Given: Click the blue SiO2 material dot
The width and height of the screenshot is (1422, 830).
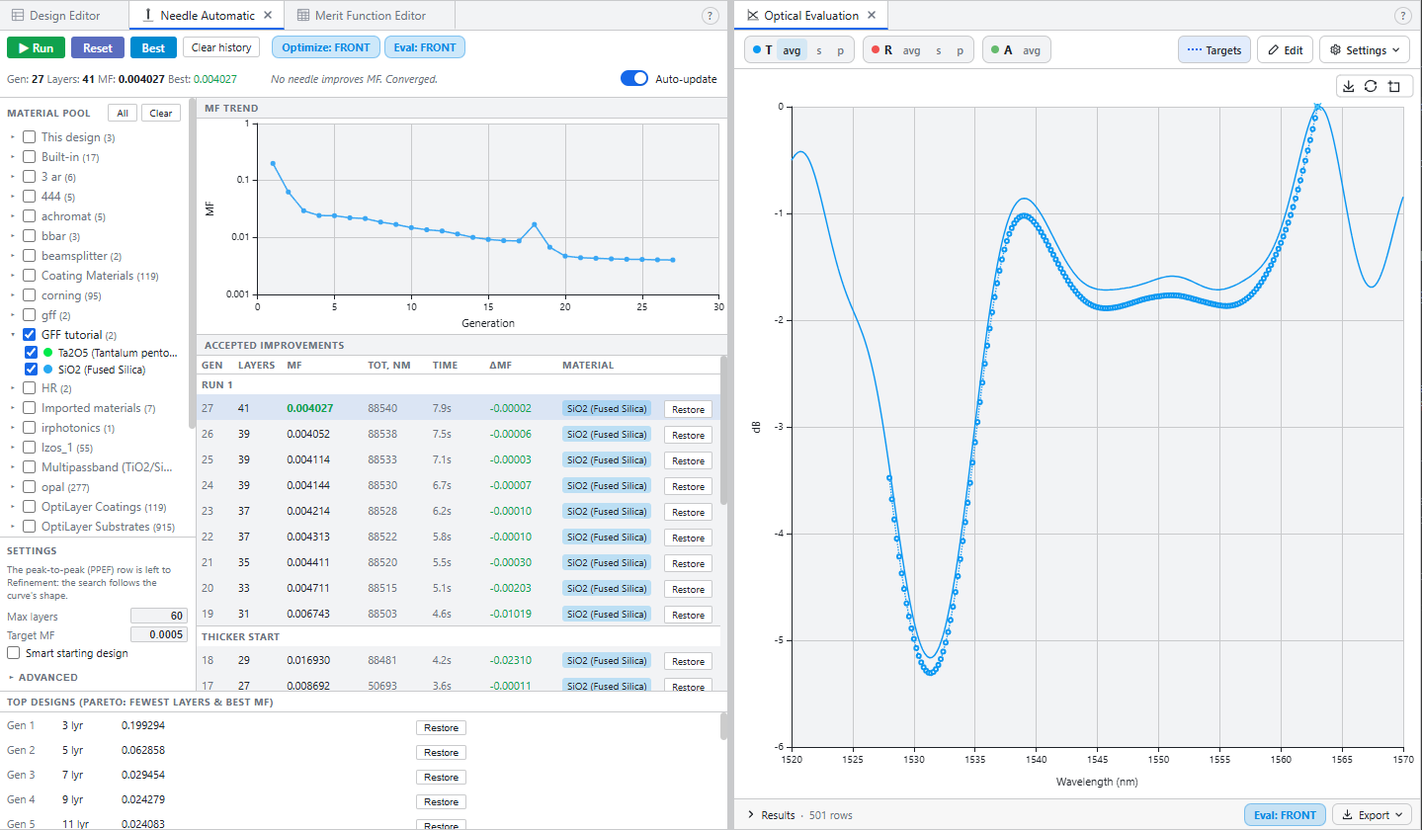Looking at the screenshot, I should point(48,370).
